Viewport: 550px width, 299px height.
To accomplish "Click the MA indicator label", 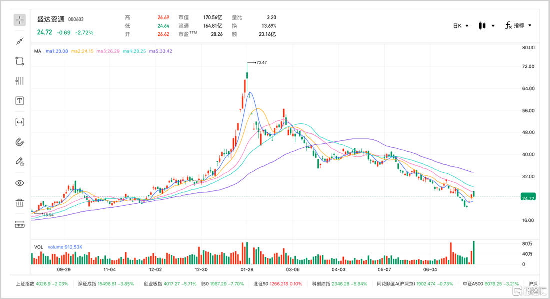I will [38, 51].
